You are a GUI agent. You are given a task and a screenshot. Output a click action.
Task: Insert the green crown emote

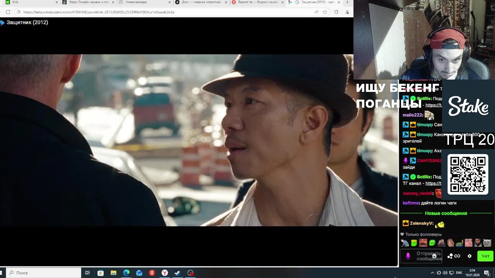click(414, 243)
